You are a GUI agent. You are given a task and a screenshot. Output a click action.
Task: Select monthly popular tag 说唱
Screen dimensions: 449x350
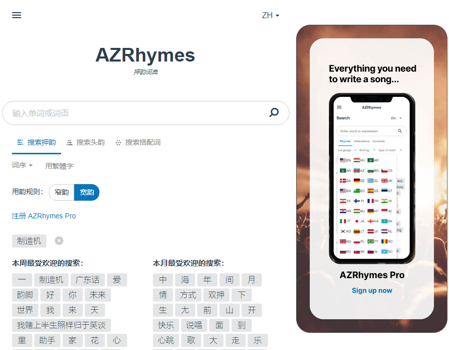[194, 325]
